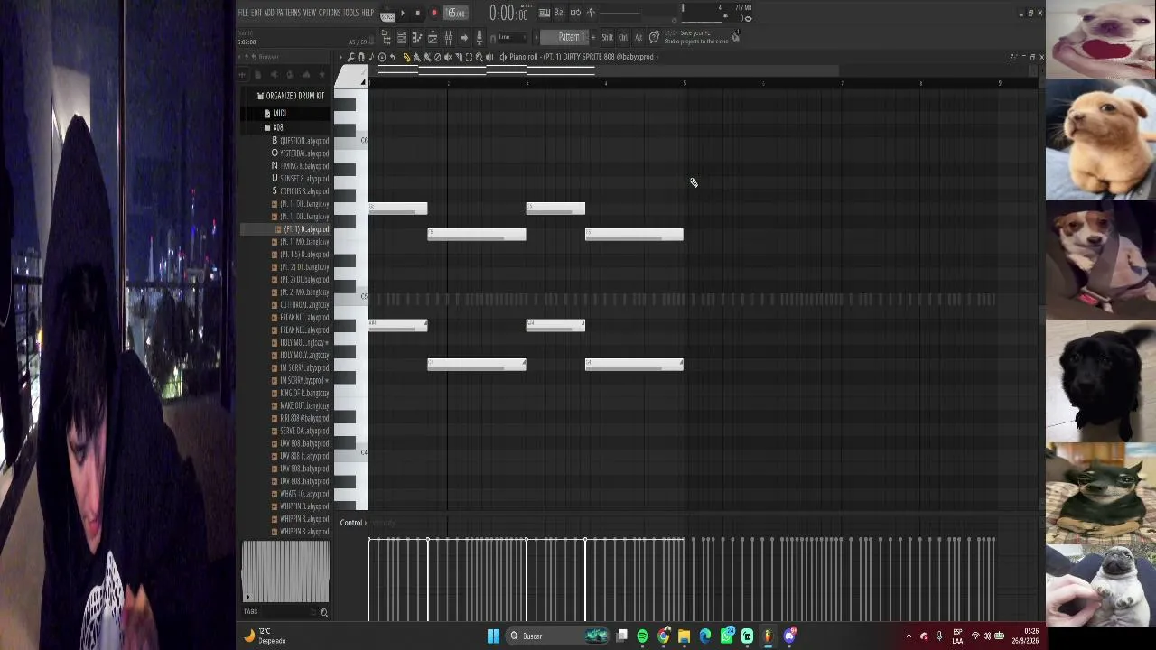
Task: Click the Play button in transport
Action: pos(403,14)
